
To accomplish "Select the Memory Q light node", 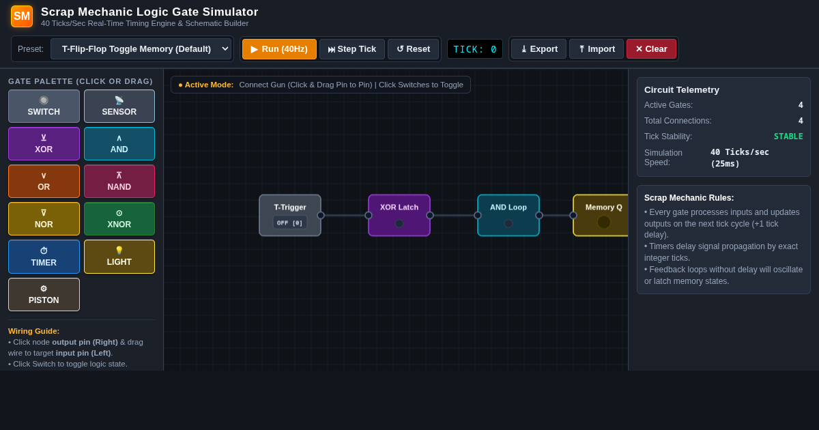I will point(601,216).
